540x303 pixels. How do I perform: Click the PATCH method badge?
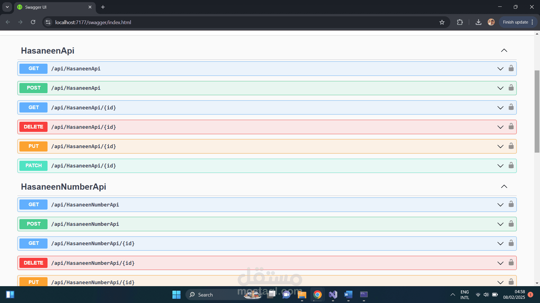[x=33, y=166]
